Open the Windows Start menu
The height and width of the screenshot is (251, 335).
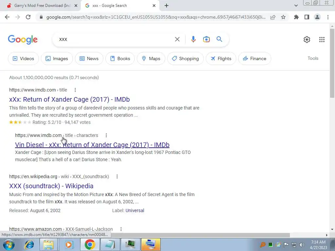[9, 244]
